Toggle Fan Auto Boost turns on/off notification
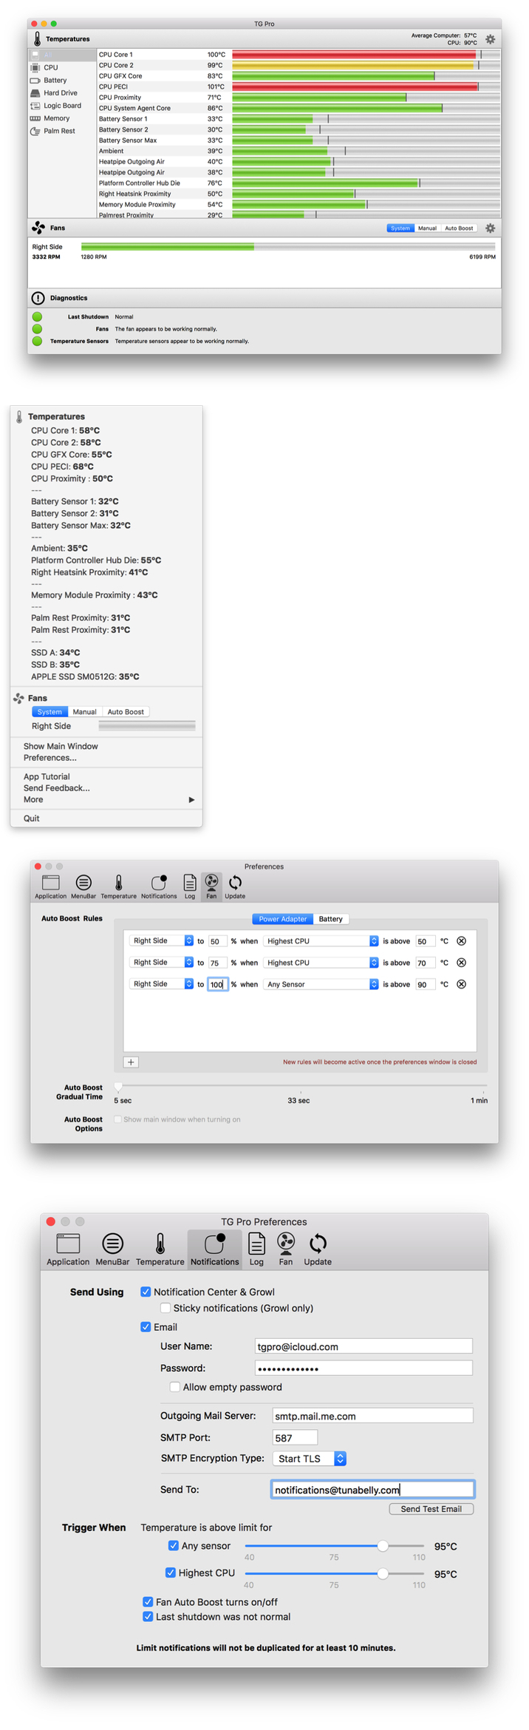 148,1601
